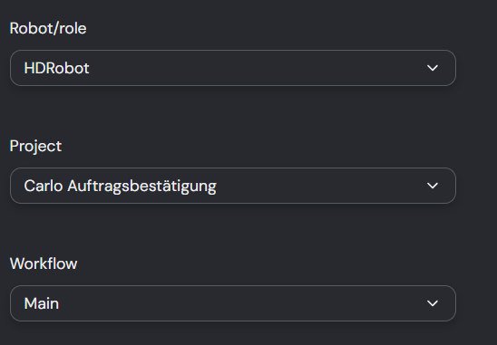Focus the HDRobot selection box
This screenshot has width=497, height=345.
[233, 68]
